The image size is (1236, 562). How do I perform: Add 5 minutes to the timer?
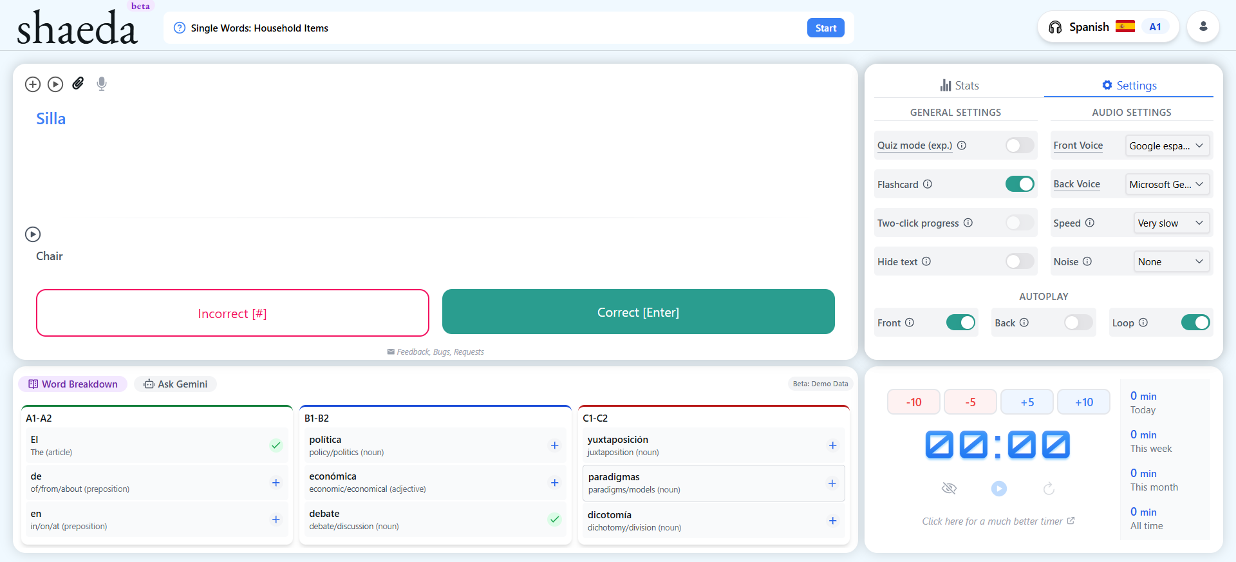tap(1027, 402)
